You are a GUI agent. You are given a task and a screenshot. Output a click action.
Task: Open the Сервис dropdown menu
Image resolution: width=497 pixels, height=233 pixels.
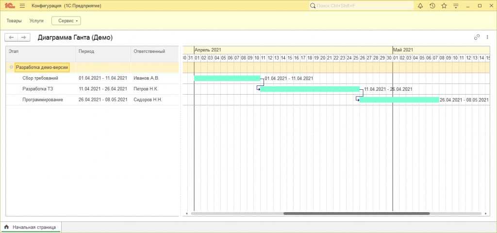pos(66,21)
